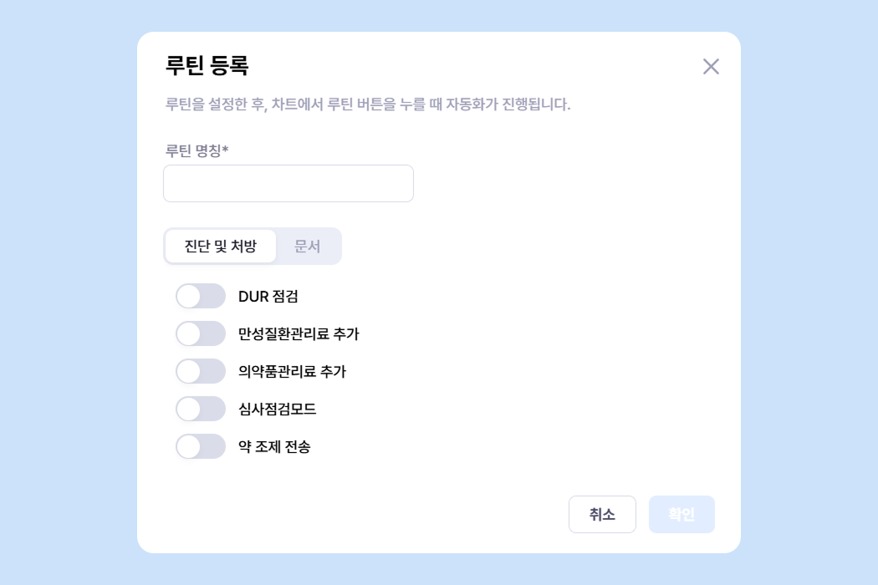
Task: Click the DUR 점검 text label
Action: coord(268,296)
